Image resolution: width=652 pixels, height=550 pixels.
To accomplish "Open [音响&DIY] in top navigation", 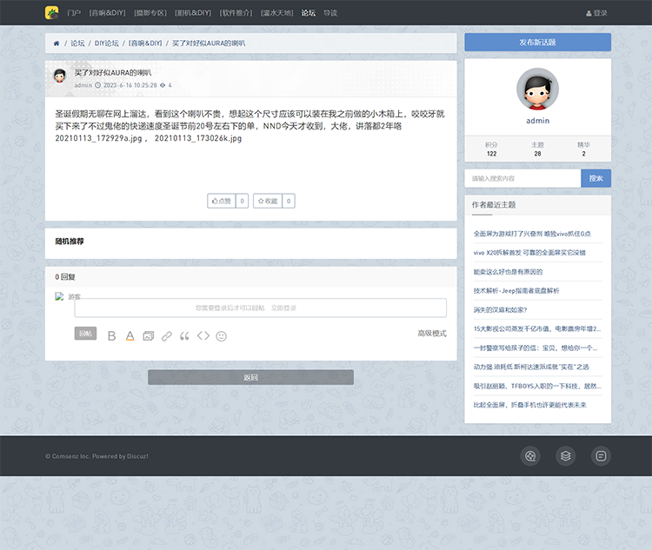I will pyautogui.click(x=107, y=13).
